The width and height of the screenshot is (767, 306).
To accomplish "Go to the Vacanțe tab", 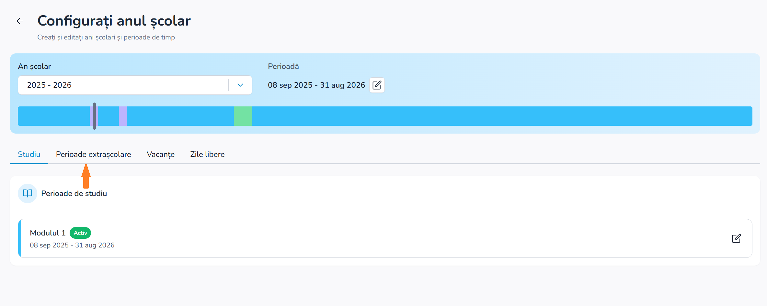I will click(161, 154).
